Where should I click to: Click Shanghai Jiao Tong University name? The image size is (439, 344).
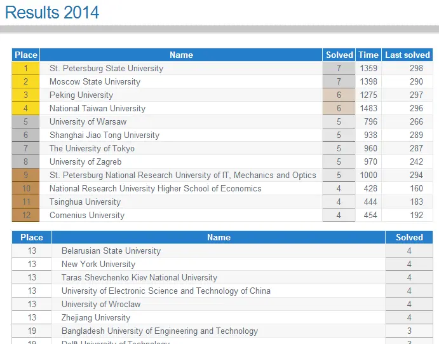[104, 135]
